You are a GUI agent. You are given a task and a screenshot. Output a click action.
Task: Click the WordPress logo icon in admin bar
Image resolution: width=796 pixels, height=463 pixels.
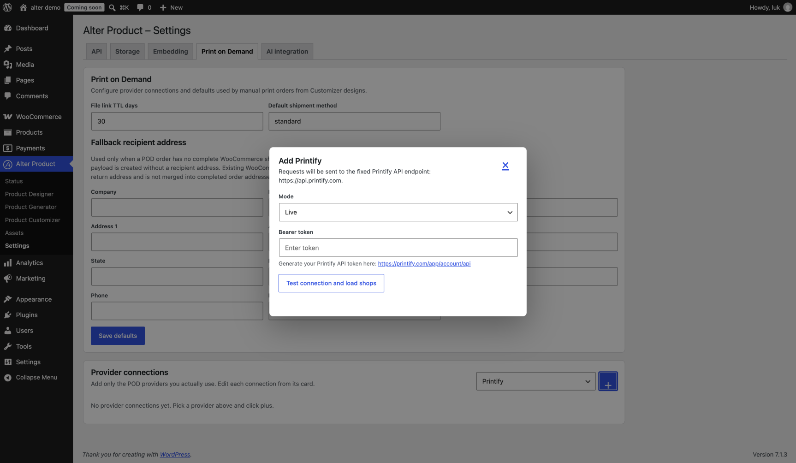[7, 7]
